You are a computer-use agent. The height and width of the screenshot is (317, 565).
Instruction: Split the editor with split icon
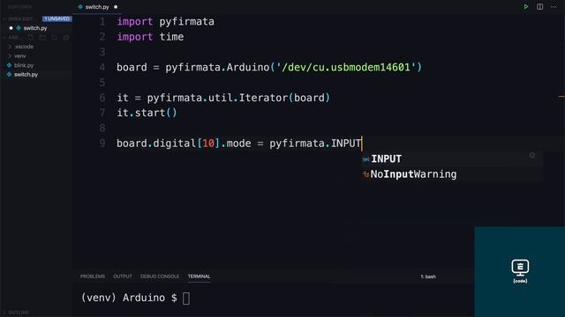tap(539, 7)
